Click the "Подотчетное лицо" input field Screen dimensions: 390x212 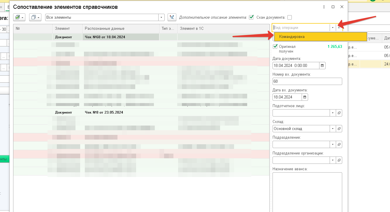(301, 113)
